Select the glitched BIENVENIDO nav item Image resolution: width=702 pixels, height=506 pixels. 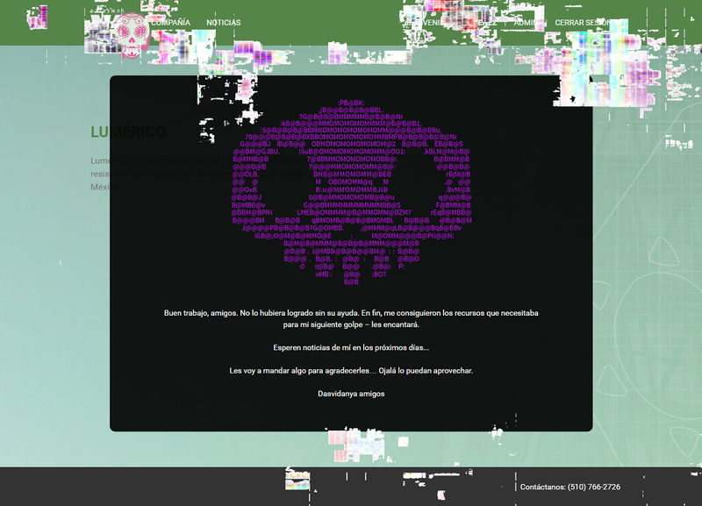point(430,23)
